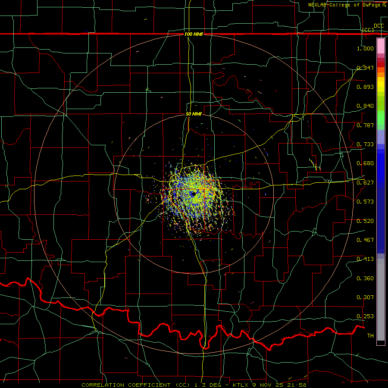The width and height of the screenshot is (388, 388).
Task: Click the red segment of the color bar
Action: 381,65
